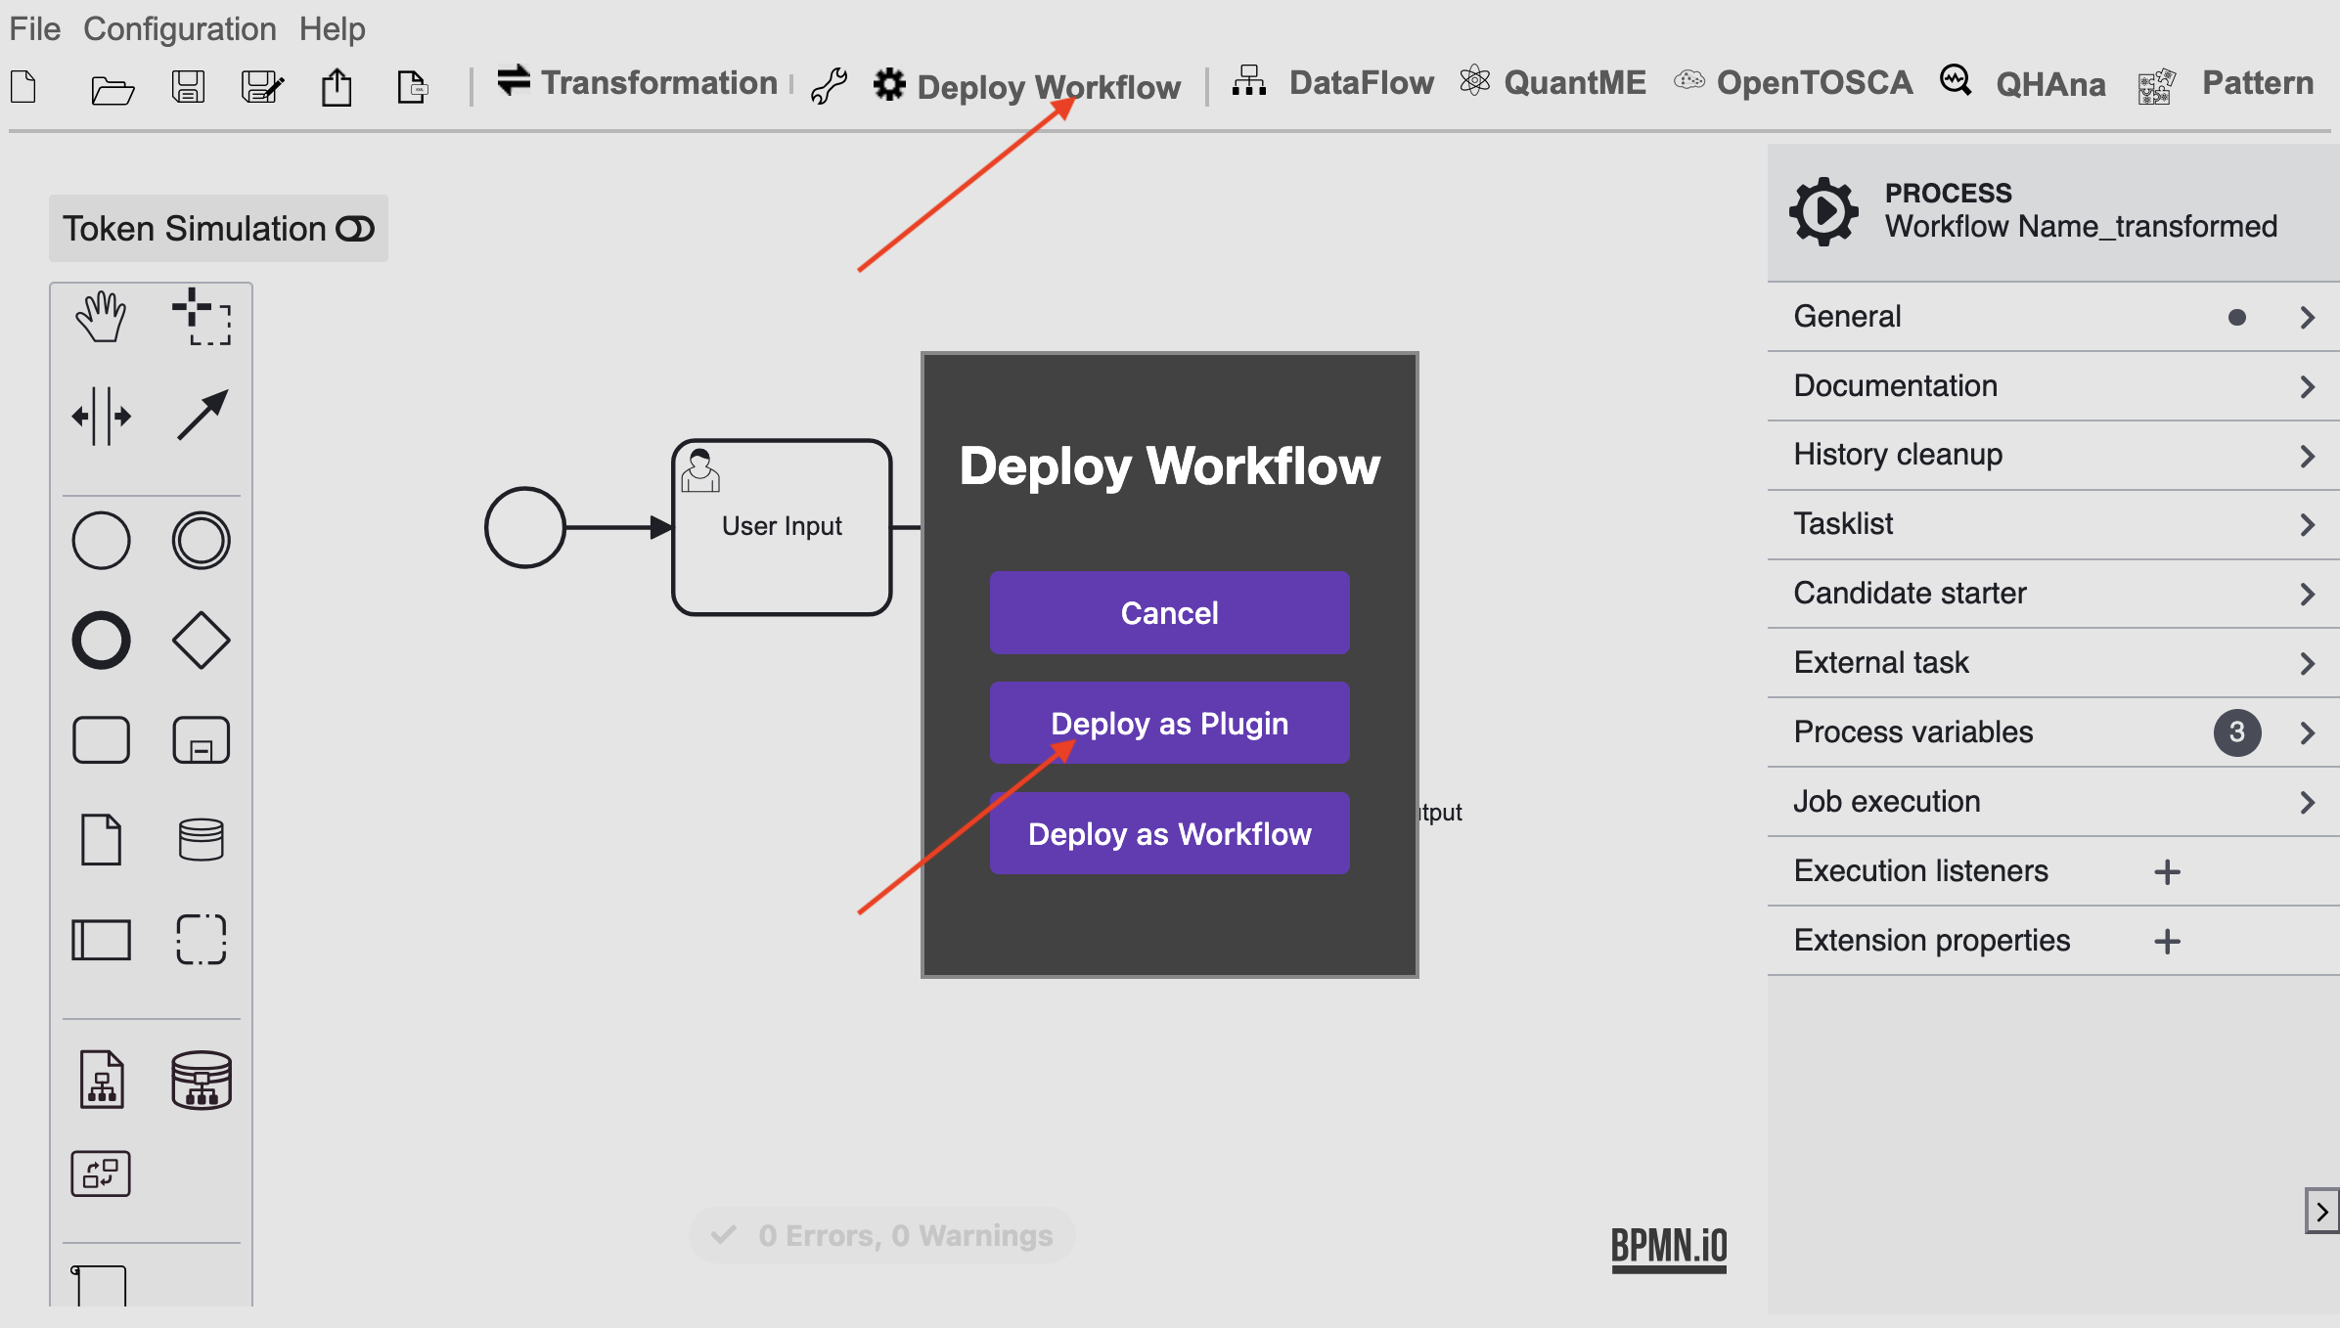This screenshot has height=1328, width=2340.
Task: Expand the Tasklist section
Action: (x=2052, y=524)
